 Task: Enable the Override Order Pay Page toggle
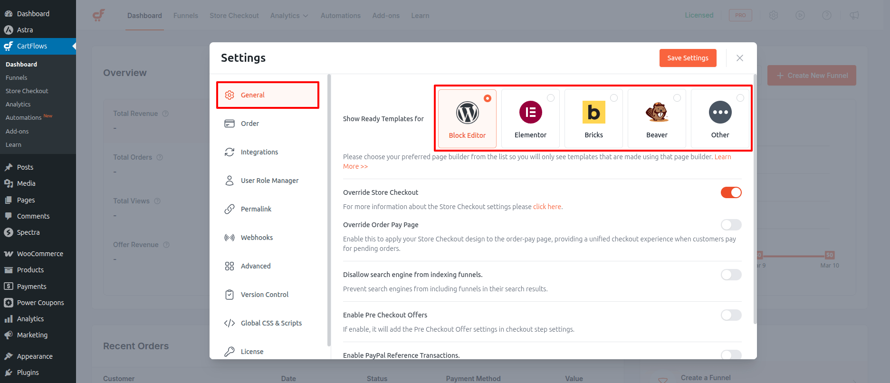tap(731, 225)
